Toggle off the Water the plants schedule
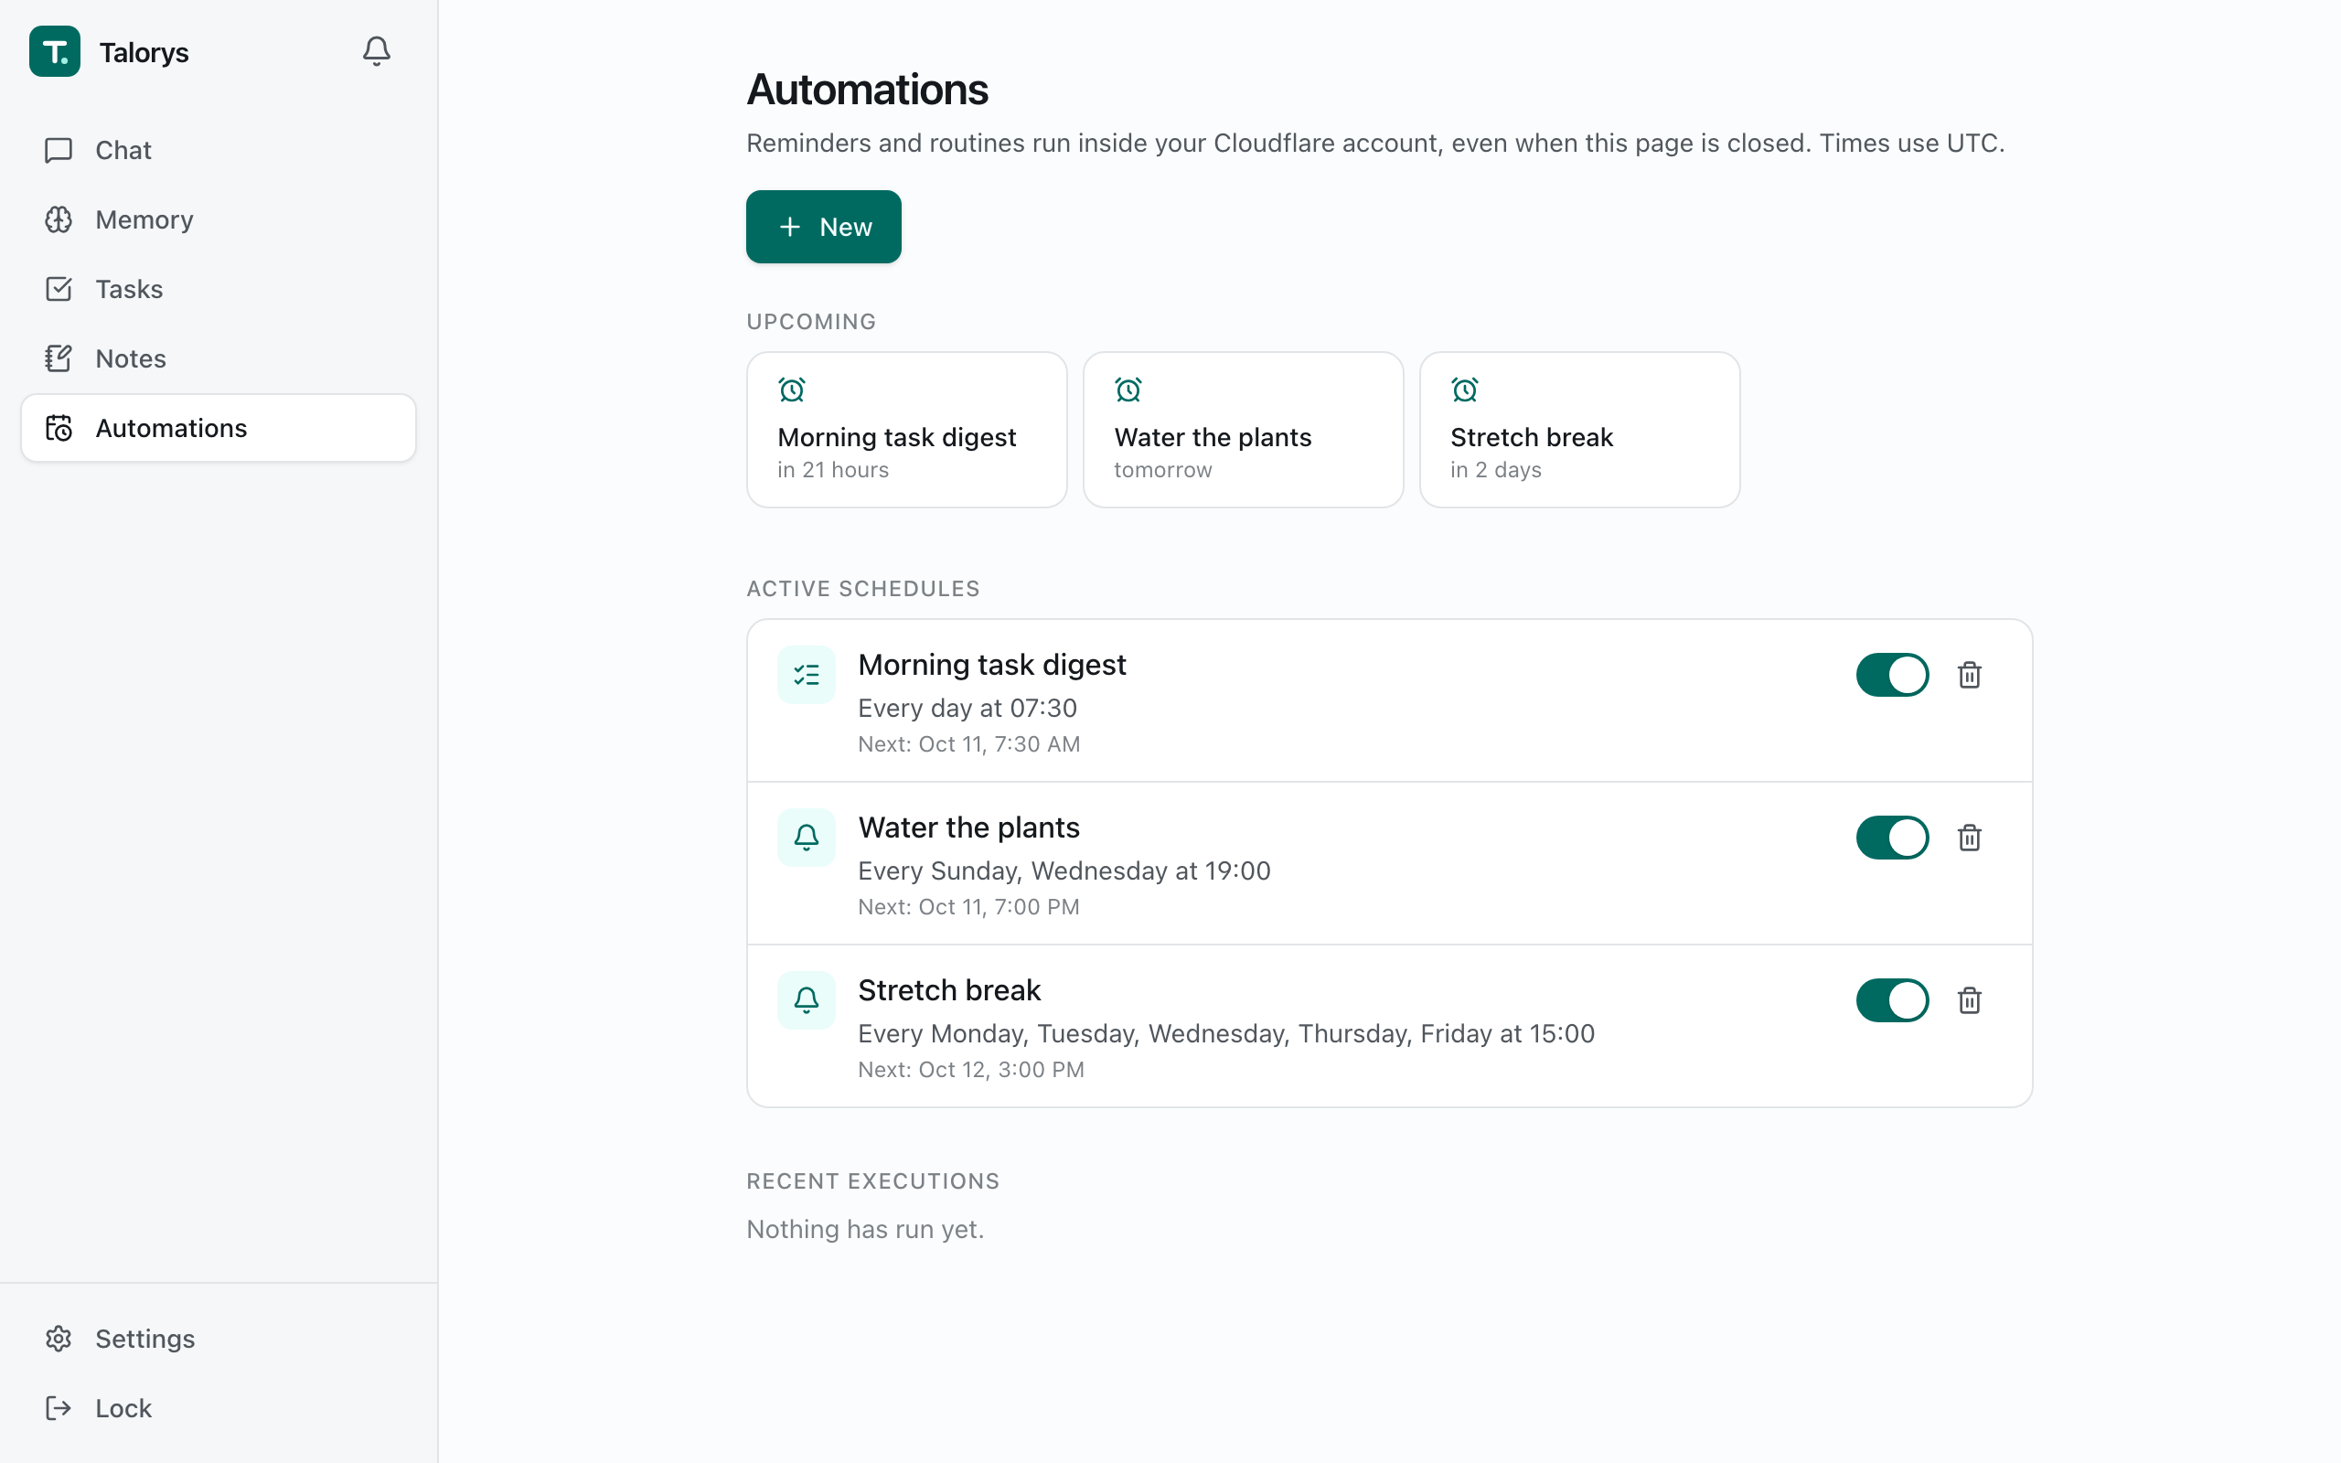 point(1892,837)
